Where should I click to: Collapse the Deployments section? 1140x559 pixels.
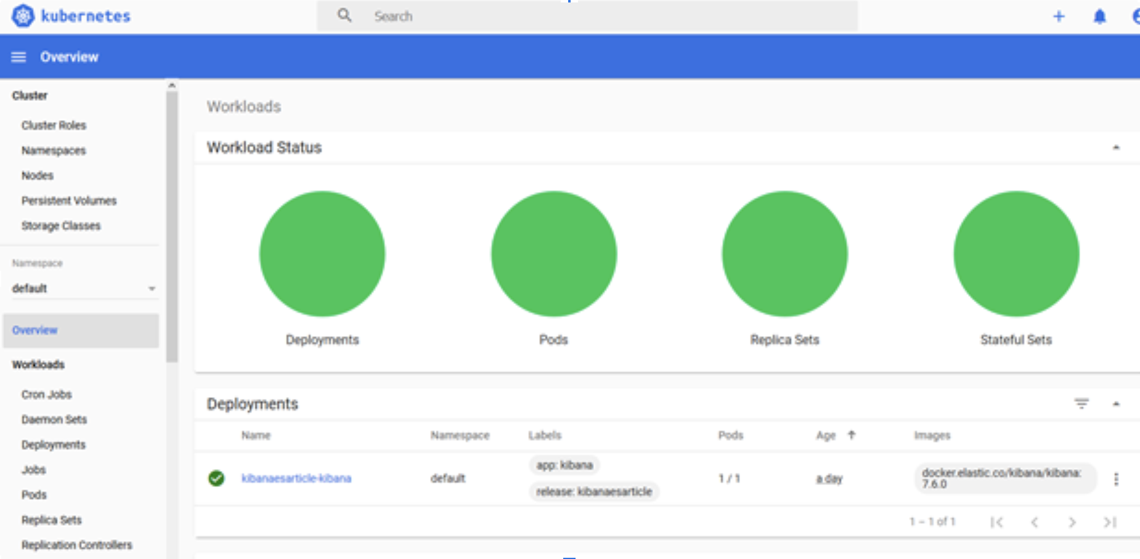1115,405
